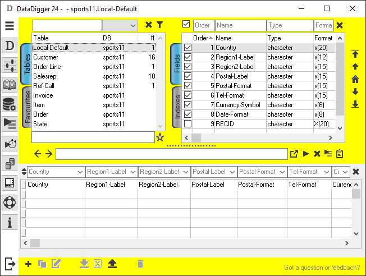The height and width of the screenshot is (276, 366).
Task: Click the dictionary book icon in sidebar
Action: tap(10, 85)
